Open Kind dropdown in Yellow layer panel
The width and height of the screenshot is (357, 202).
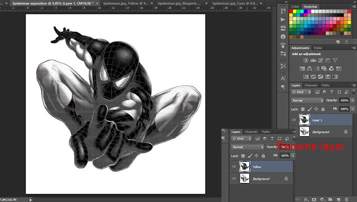pos(242,138)
